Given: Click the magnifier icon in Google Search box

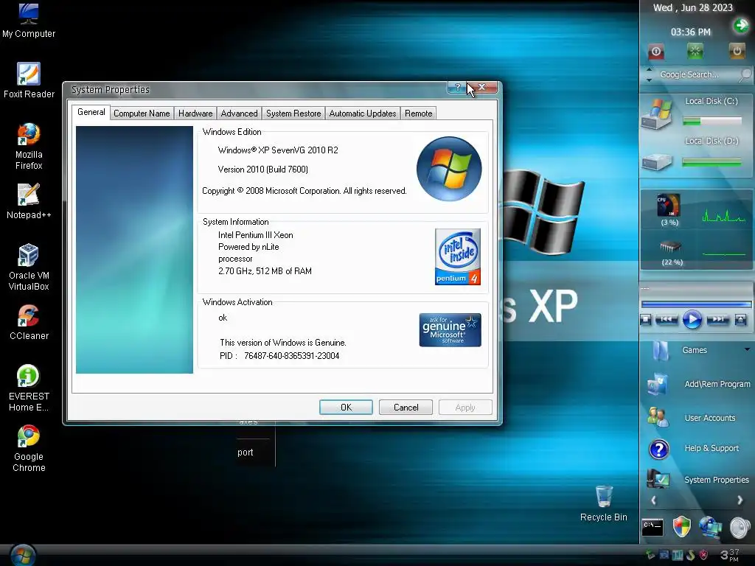Looking at the screenshot, I should (x=745, y=74).
